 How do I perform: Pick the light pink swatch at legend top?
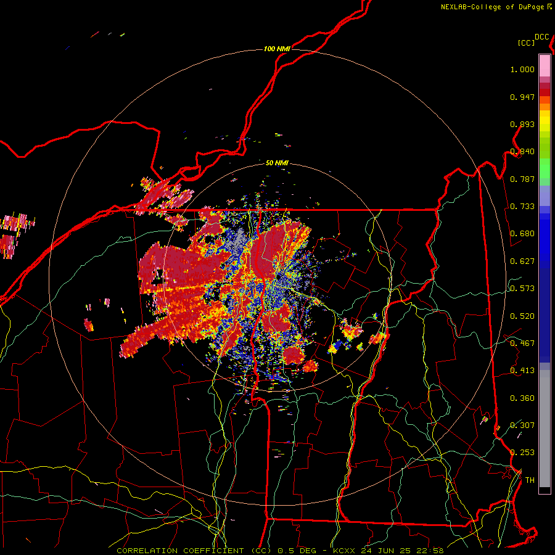pyautogui.click(x=545, y=65)
